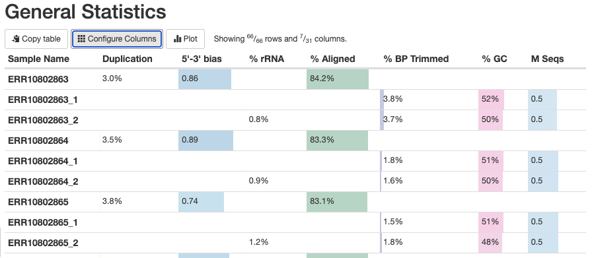Viewport: 592px width, 258px height.
Task: Sort by the M Seqs column header
Action: click(x=548, y=59)
